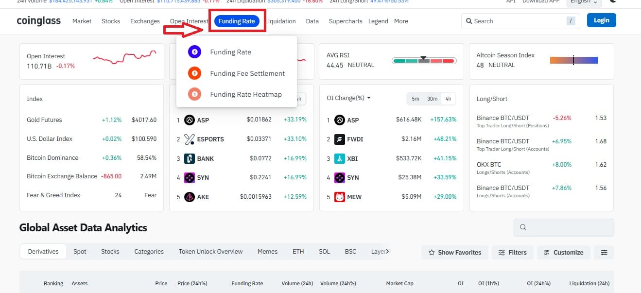The width and height of the screenshot is (641, 293).
Task: Open the Customize columns button
Action: [x=564, y=252]
